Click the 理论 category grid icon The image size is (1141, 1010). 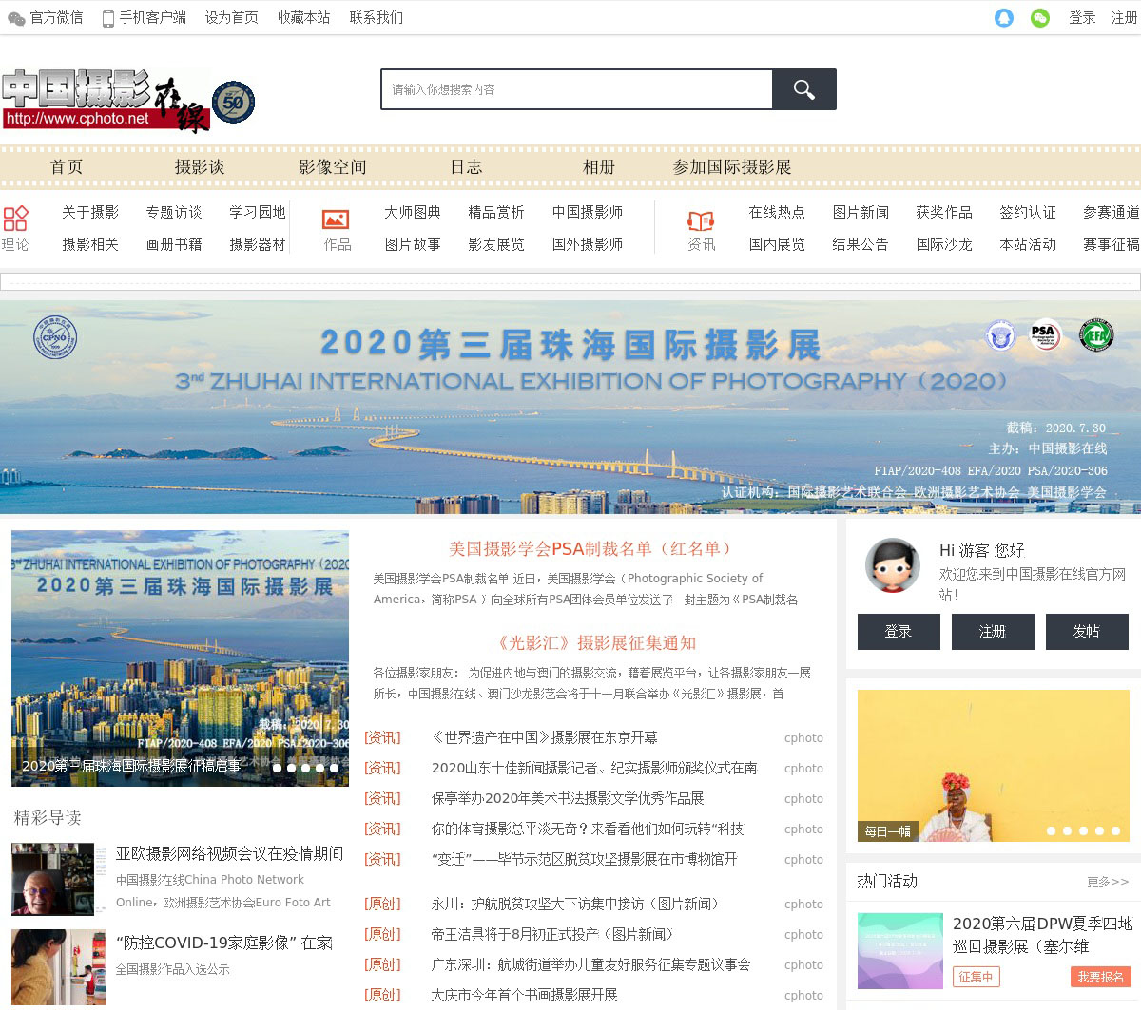pyautogui.click(x=15, y=219)
